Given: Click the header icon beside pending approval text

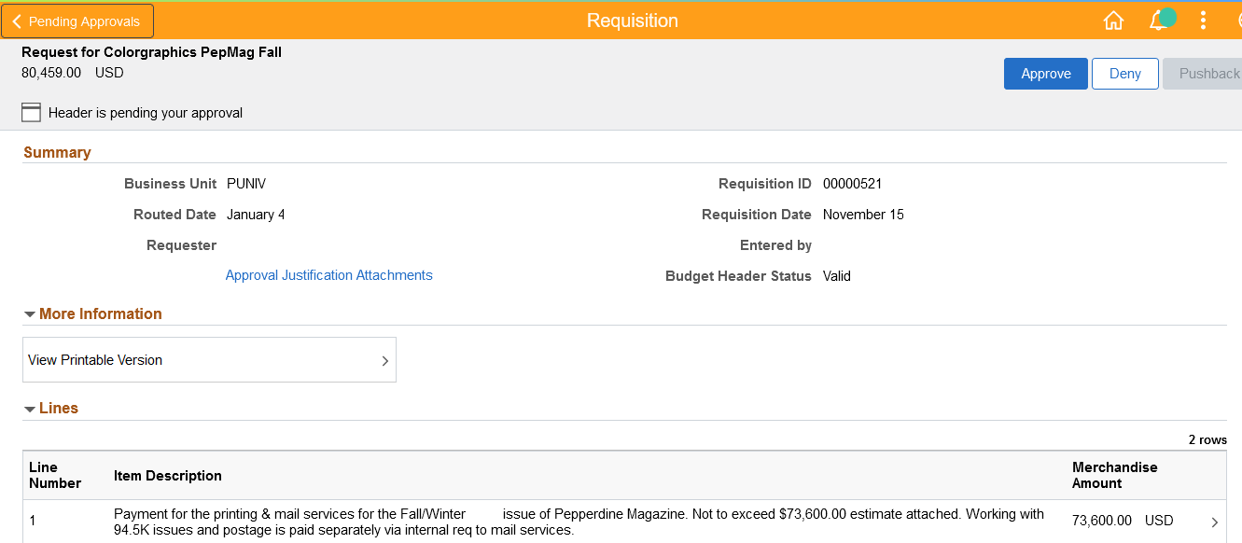Looking at the screenshot, I should [32, 113].
